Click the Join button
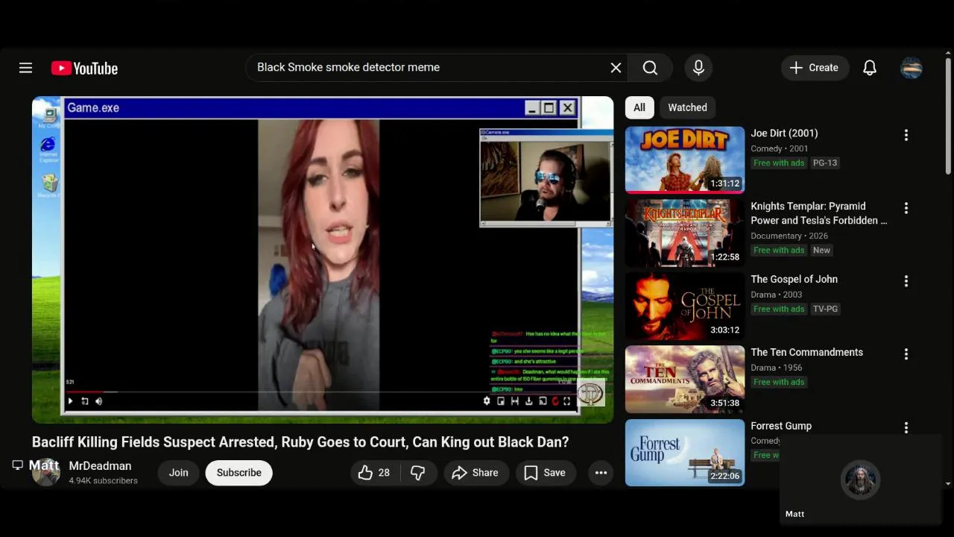 pyautogui.click(x=178, y=473)
